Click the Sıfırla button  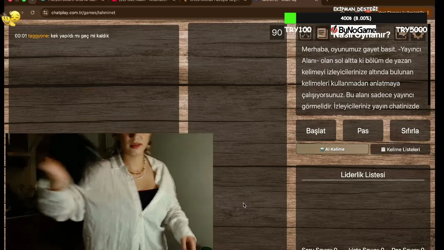(x=410, y=131)
